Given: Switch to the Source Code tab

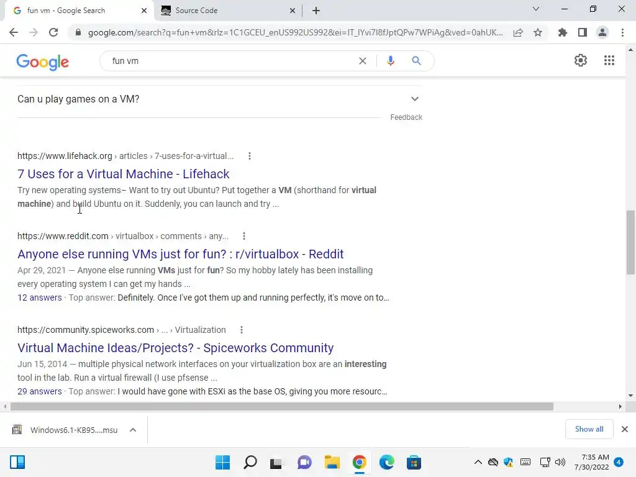Looking at the screenshot, I should click(229, 11).
